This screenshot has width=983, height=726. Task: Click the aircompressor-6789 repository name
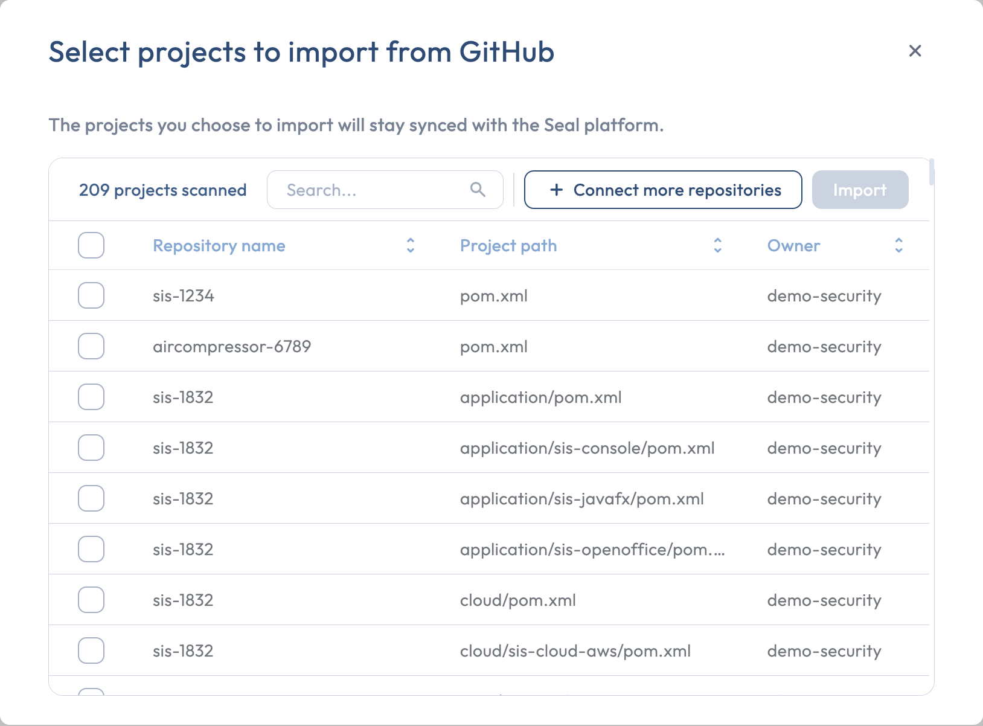pos(232,347)
